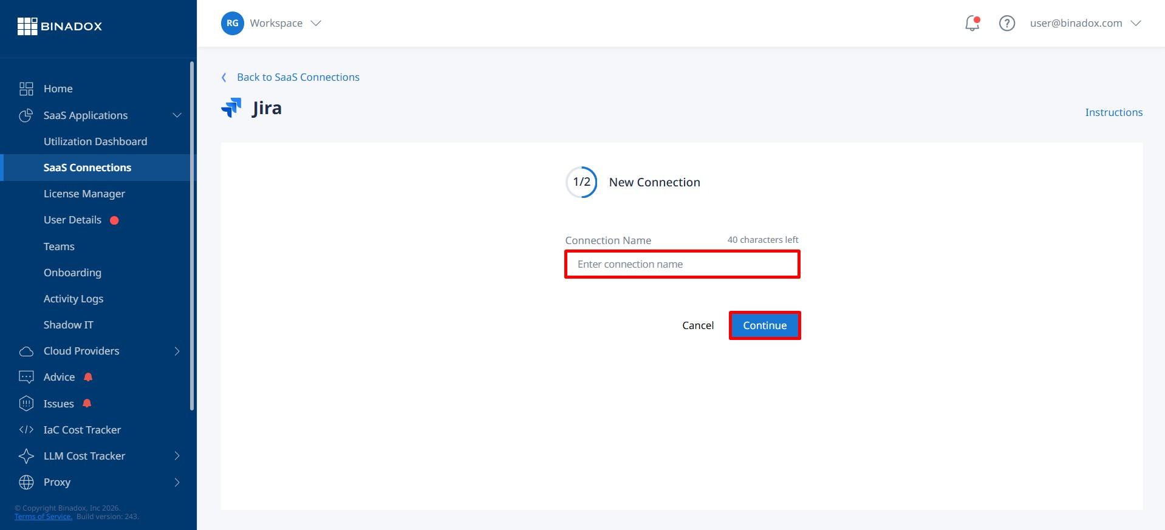Open License Manager
This screenshot has width=1165, height=530.
84,194
